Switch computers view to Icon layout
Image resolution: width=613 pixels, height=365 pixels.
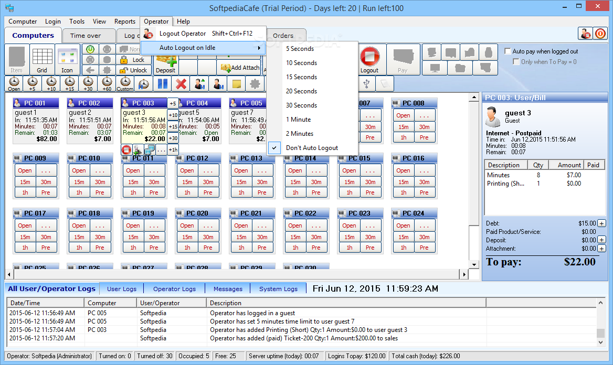67,59
